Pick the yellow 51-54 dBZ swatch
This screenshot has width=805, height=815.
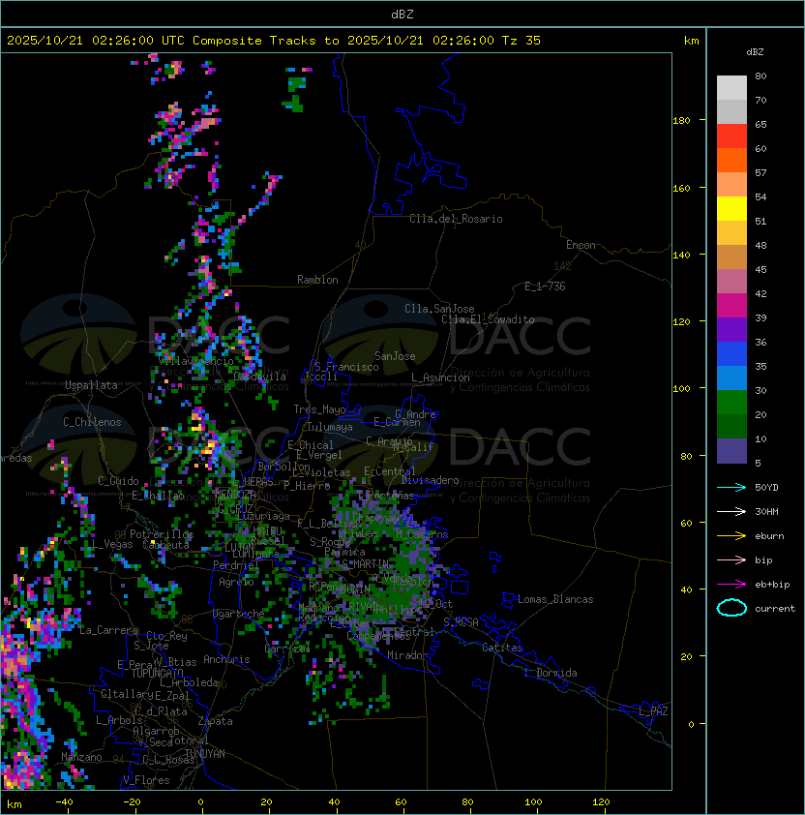[x=731, y=209]
